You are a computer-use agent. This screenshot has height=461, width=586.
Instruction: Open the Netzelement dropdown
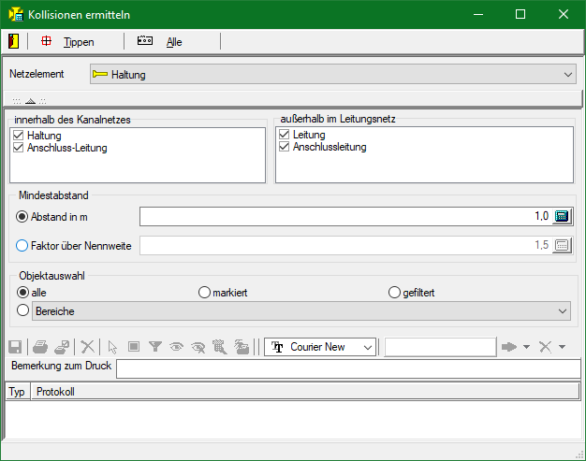click(x=568, y=75)
